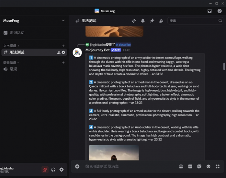Click the describe command link

pos(123,45)
